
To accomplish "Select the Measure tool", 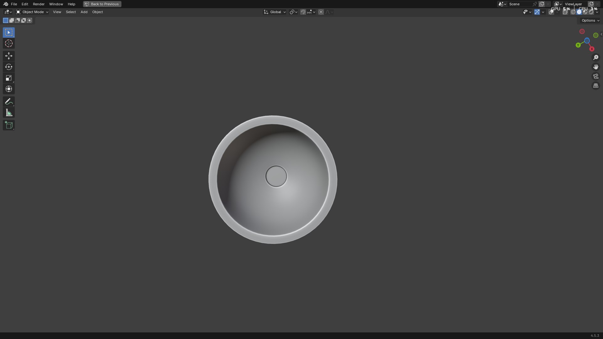I will click(x=9, y=113).
